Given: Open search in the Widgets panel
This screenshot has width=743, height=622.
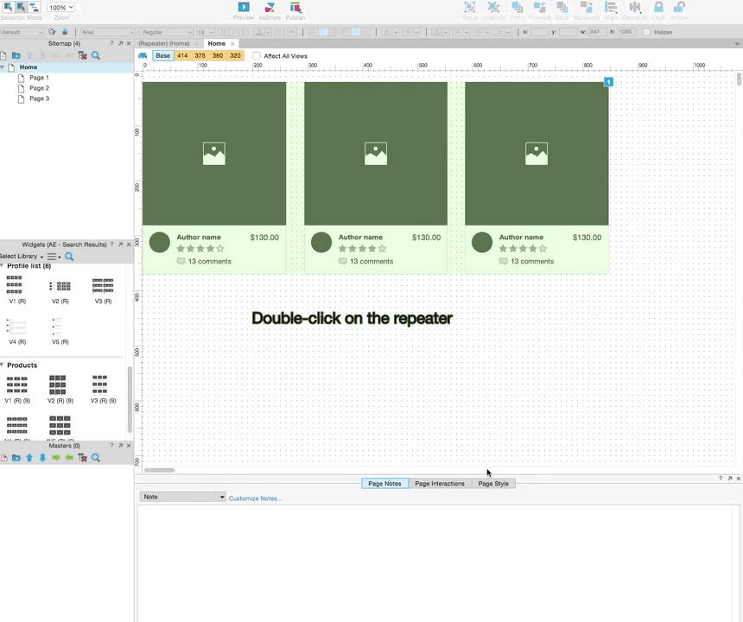Looking at the screenshot, I should coord(69,257).
